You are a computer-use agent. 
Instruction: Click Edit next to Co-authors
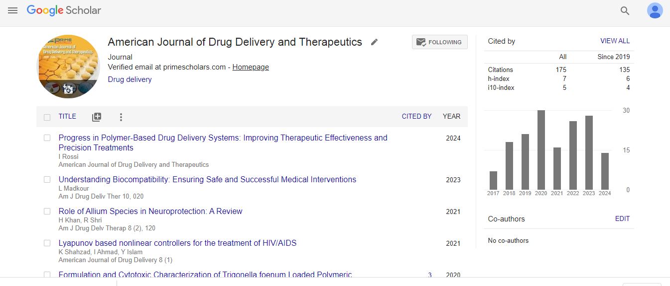point(622,219)
